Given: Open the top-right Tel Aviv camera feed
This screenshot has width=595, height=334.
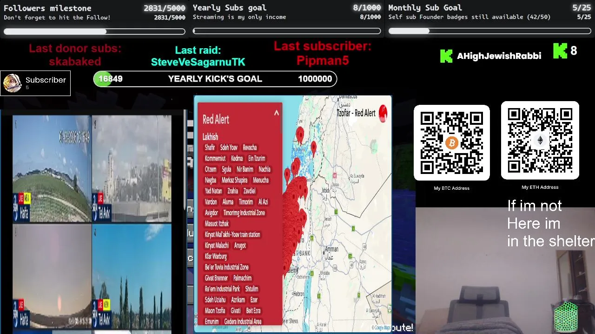Looking at the screenshot, I should click(132, 168).
